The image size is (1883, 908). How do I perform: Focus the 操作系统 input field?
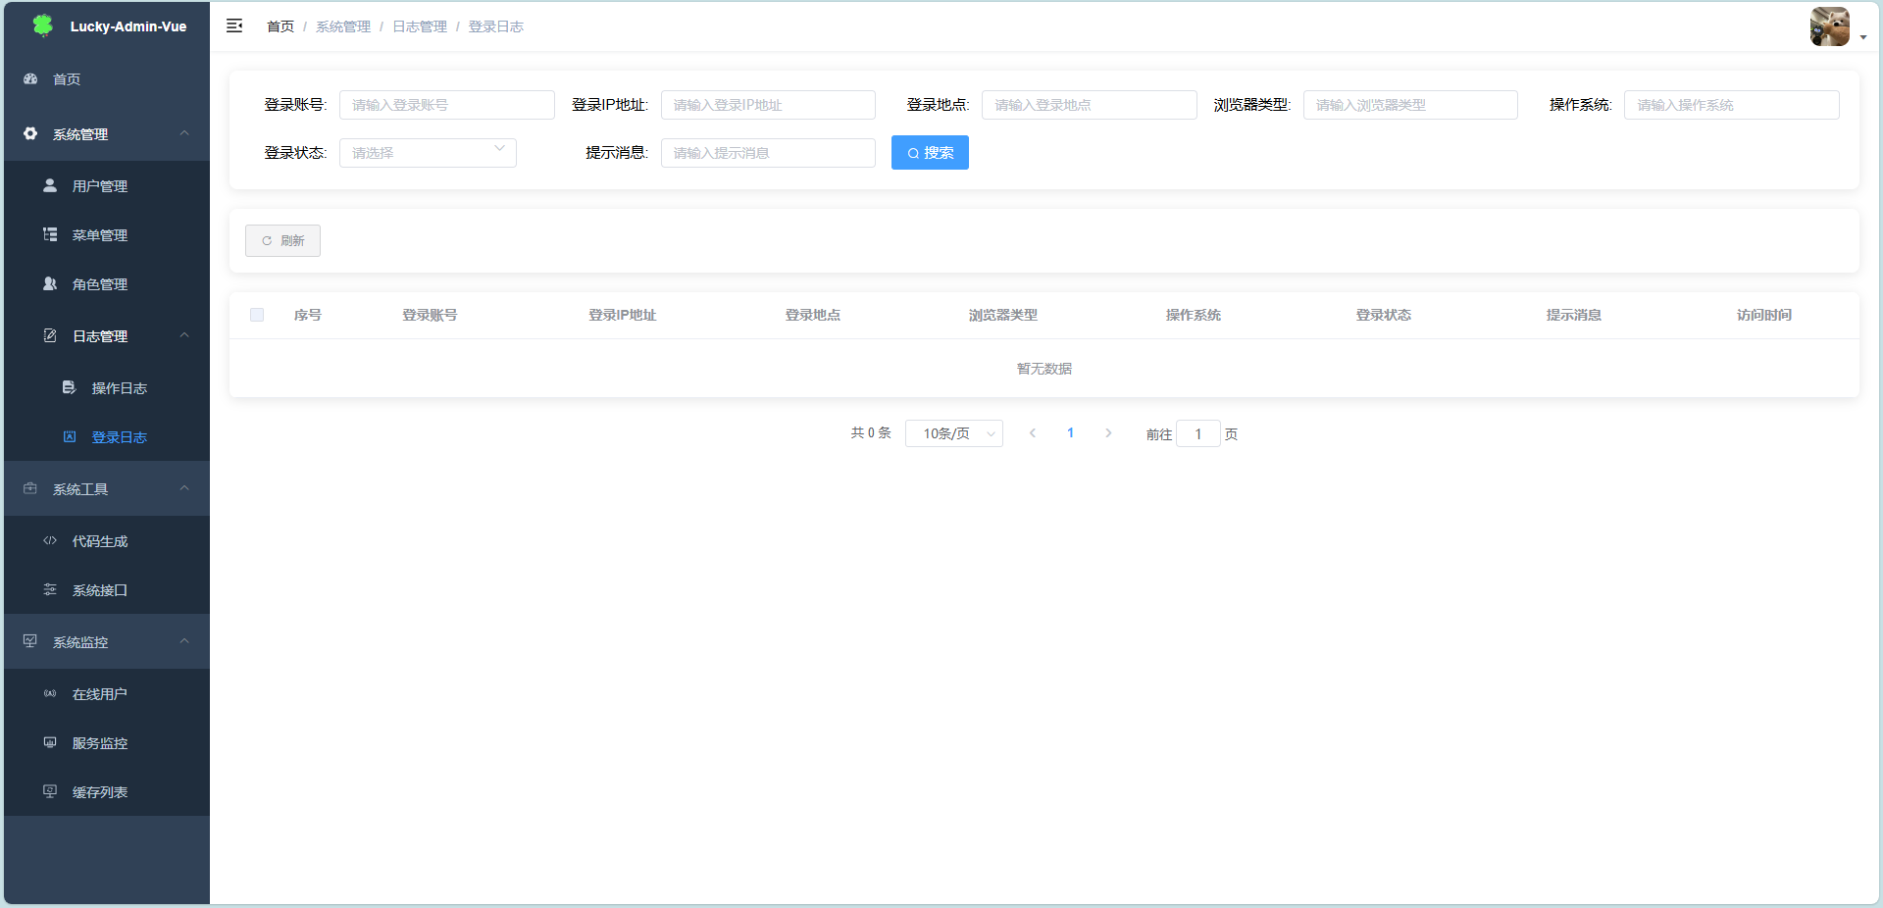(x=1732, y=105)
